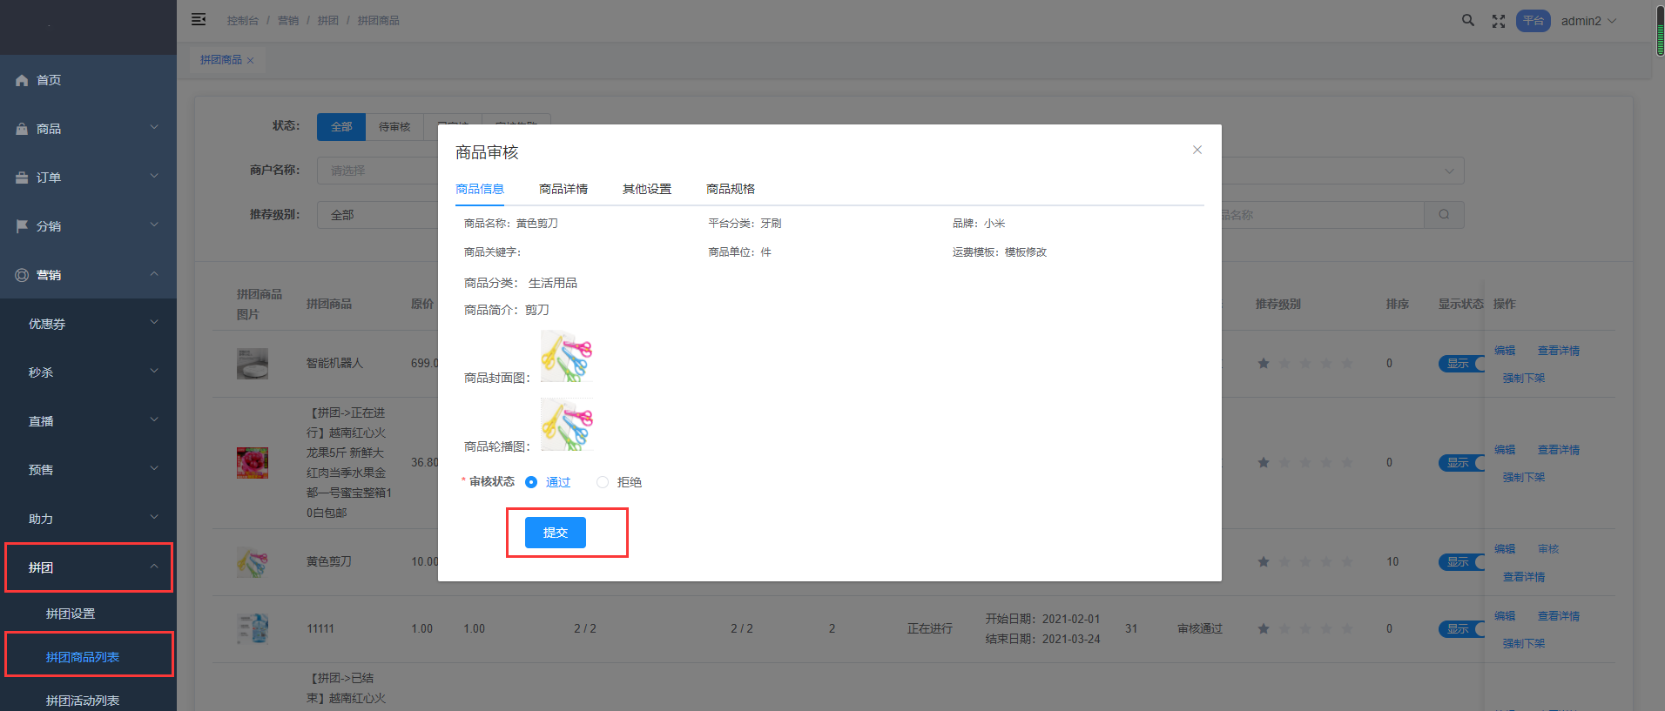Click 查看详情 for the 黄色剪刀 row
Viewport: 1665px width, 711px height.
point(1524,577)
